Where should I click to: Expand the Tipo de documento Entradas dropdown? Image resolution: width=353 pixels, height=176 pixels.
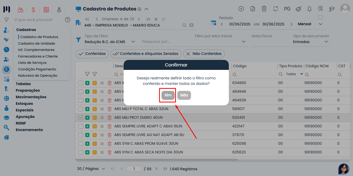coord(326,42)
